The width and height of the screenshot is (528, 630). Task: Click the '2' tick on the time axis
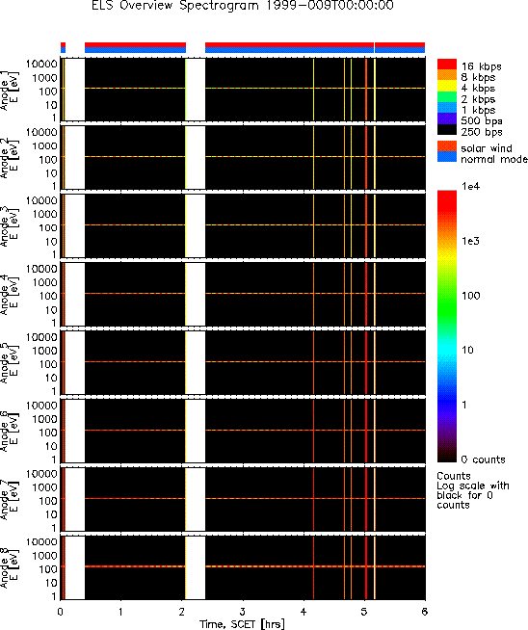pos(182,612)
